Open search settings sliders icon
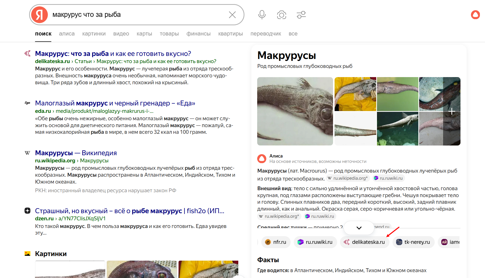 click(301, 15)
